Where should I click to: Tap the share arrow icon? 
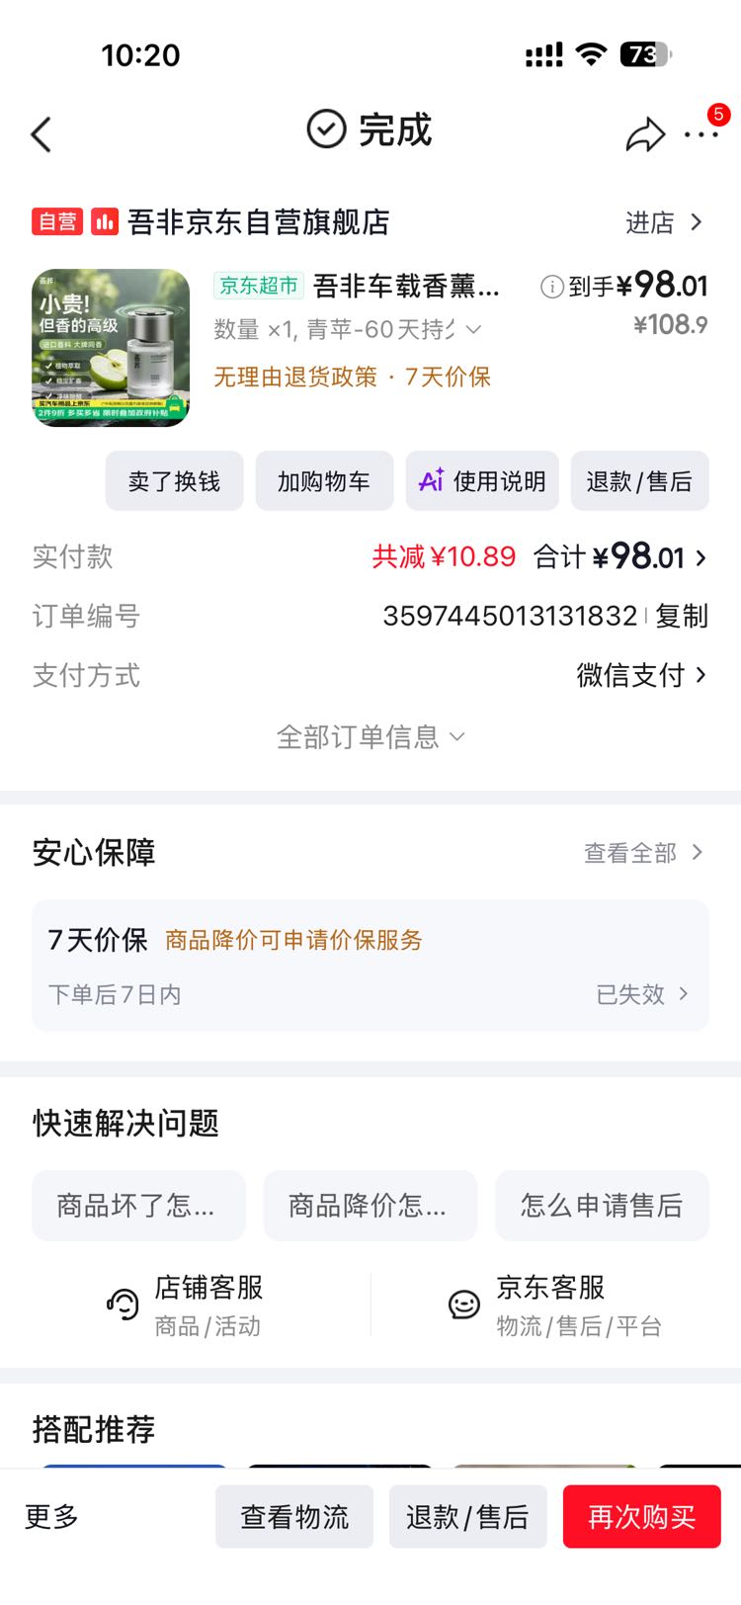point(645,134)
